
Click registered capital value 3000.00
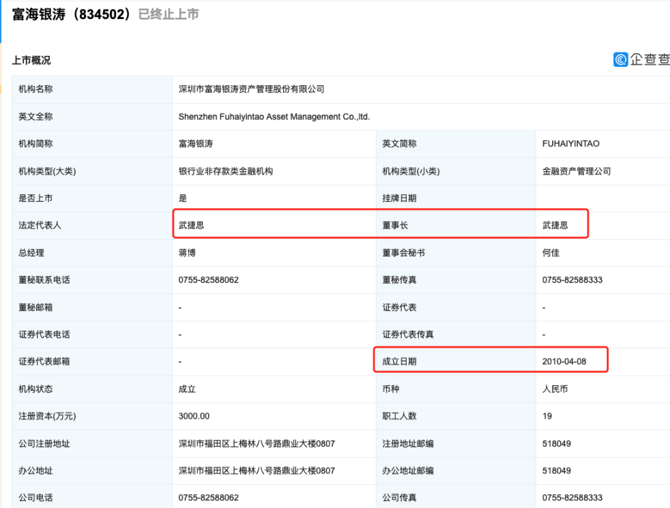click(x=194, y=416)
